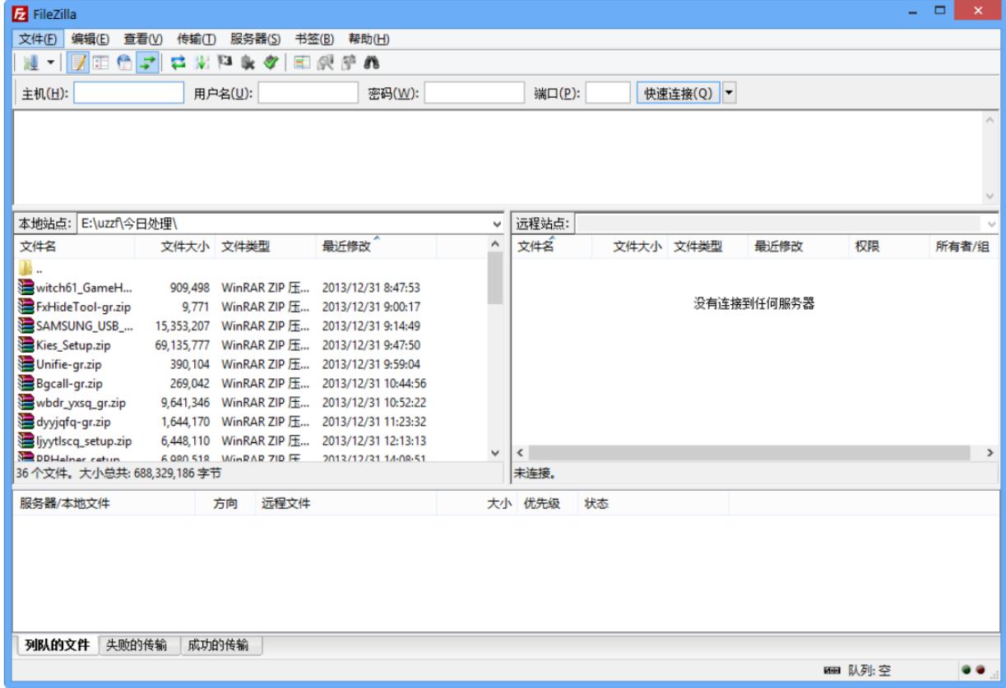Refresh the file and folder lists

click(x=178, y=62)
